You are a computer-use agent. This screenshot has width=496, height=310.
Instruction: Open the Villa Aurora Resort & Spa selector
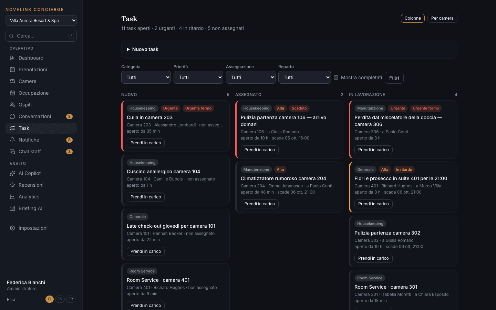tap(41, 20)
